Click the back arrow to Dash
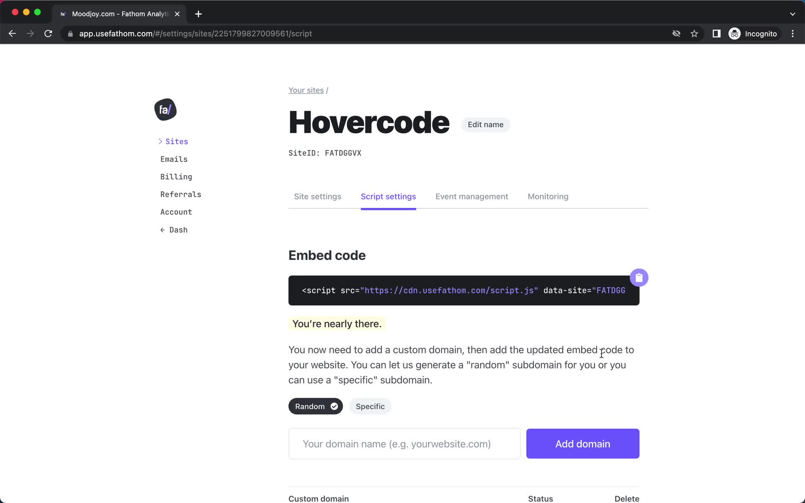The width and height of the screenshot is (805, 503). click(x=174, y=229)
